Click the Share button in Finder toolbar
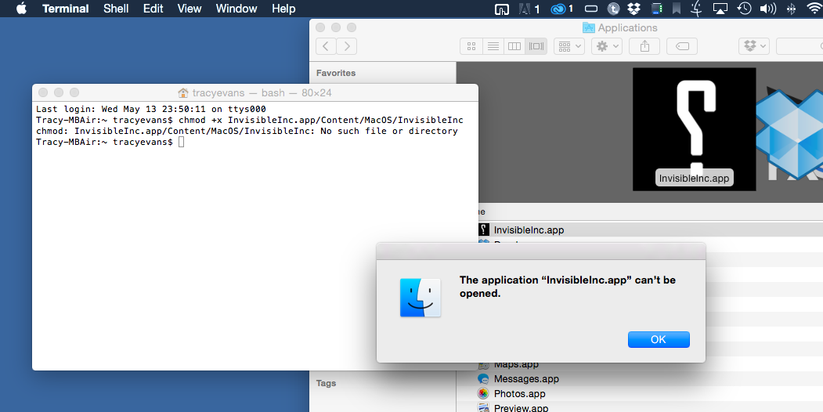Screen dimensions: 823x412 (x=644, y=47)
